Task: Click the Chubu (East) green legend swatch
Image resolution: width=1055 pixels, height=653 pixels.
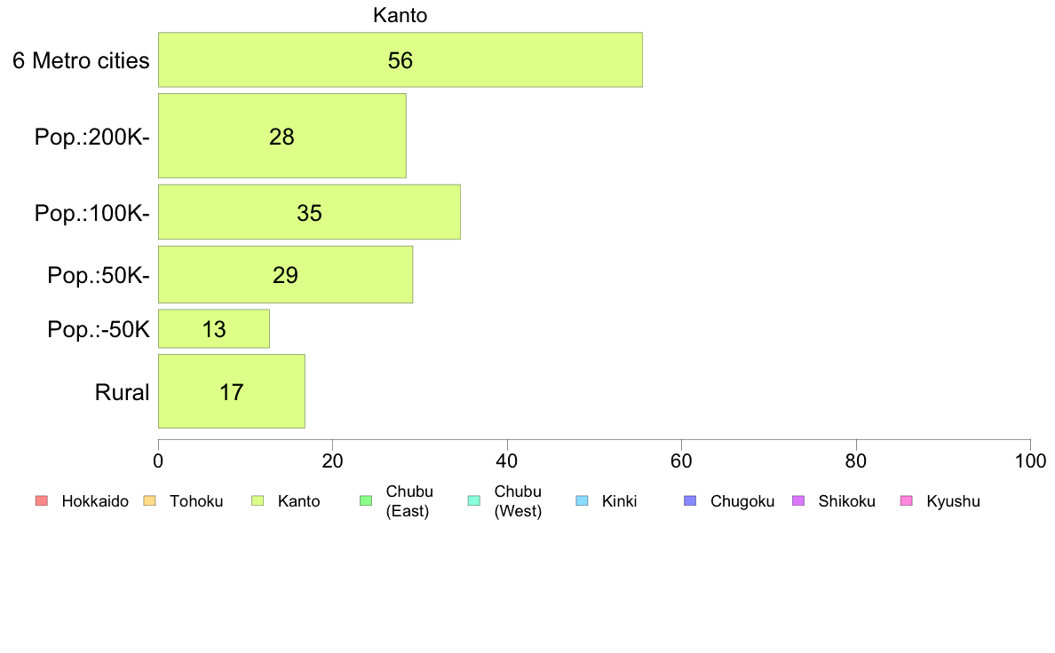Action: tap(366, 500)
